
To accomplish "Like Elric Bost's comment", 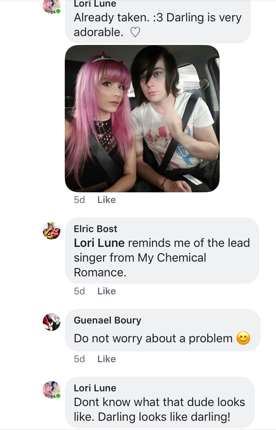I will point(106,291).
